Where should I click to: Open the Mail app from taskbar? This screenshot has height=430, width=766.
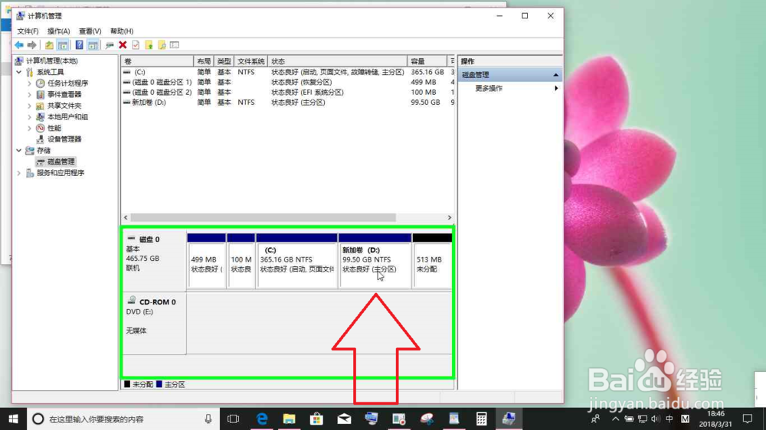tap(344, 419)
